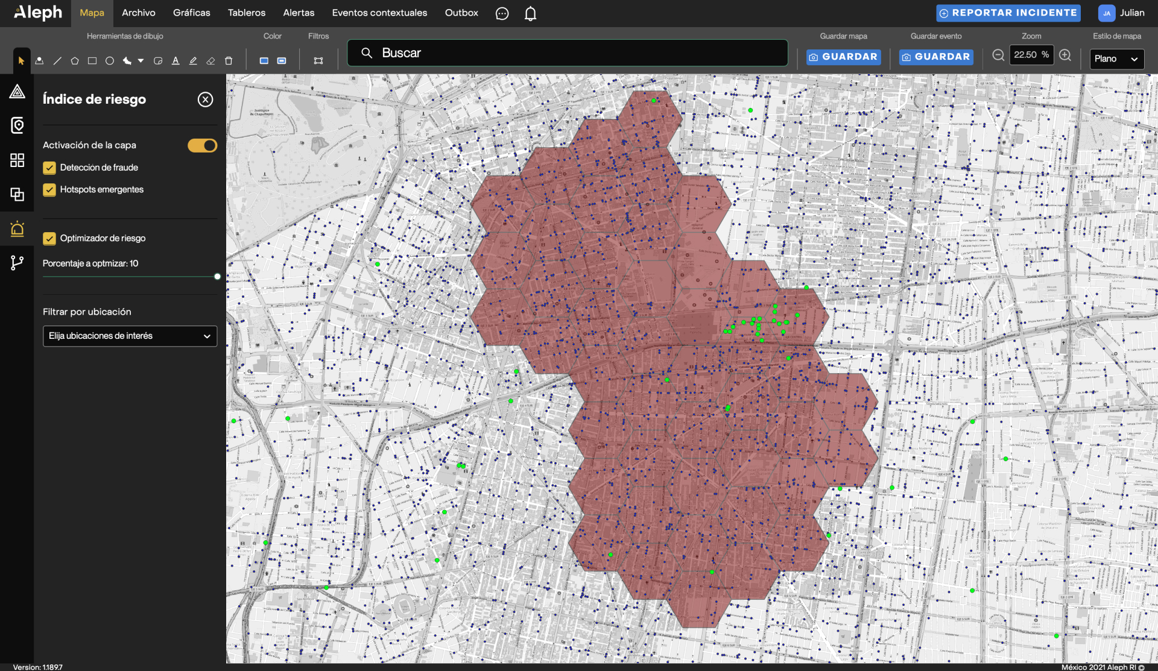Click the México 2021 Aleph RI footer
Viewport: 1158px width, 671px height.
coord(1103,667)
